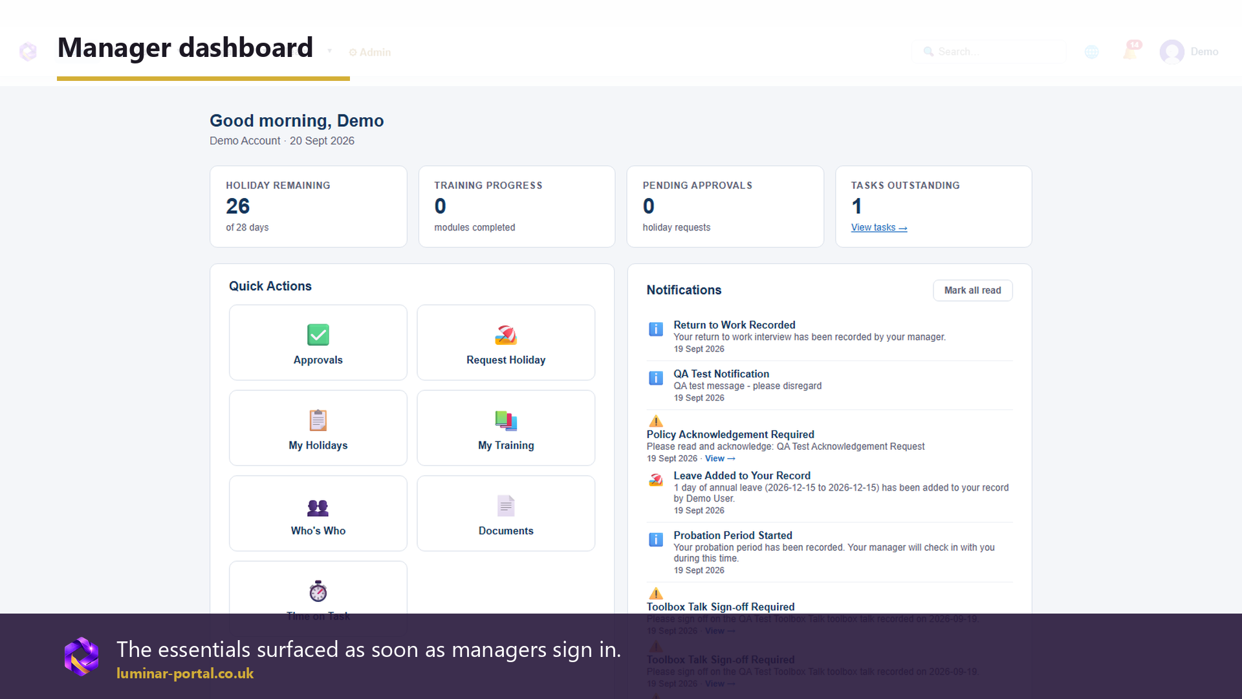Open View link under Policy Acknowledgement Required
Image resolution: width=1242 pixels, height=699 pixels.
coord(720,459)
